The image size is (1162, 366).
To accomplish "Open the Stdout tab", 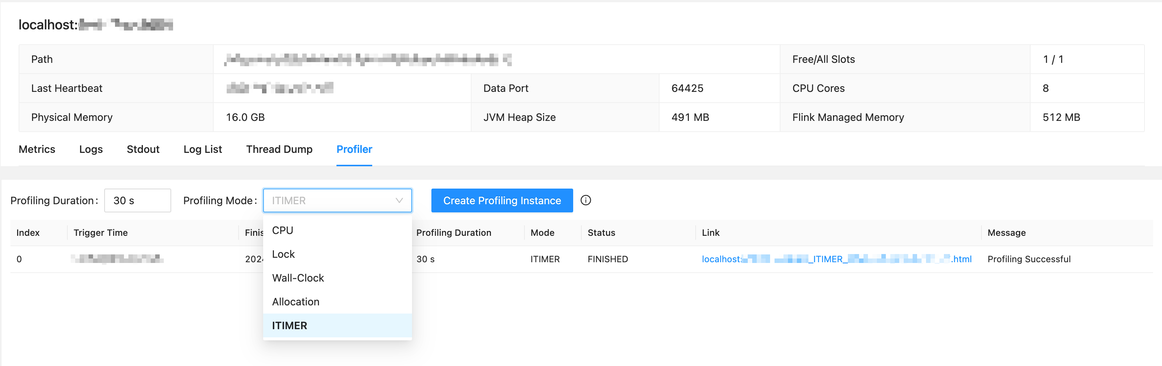I will click(x=143, y=149).
